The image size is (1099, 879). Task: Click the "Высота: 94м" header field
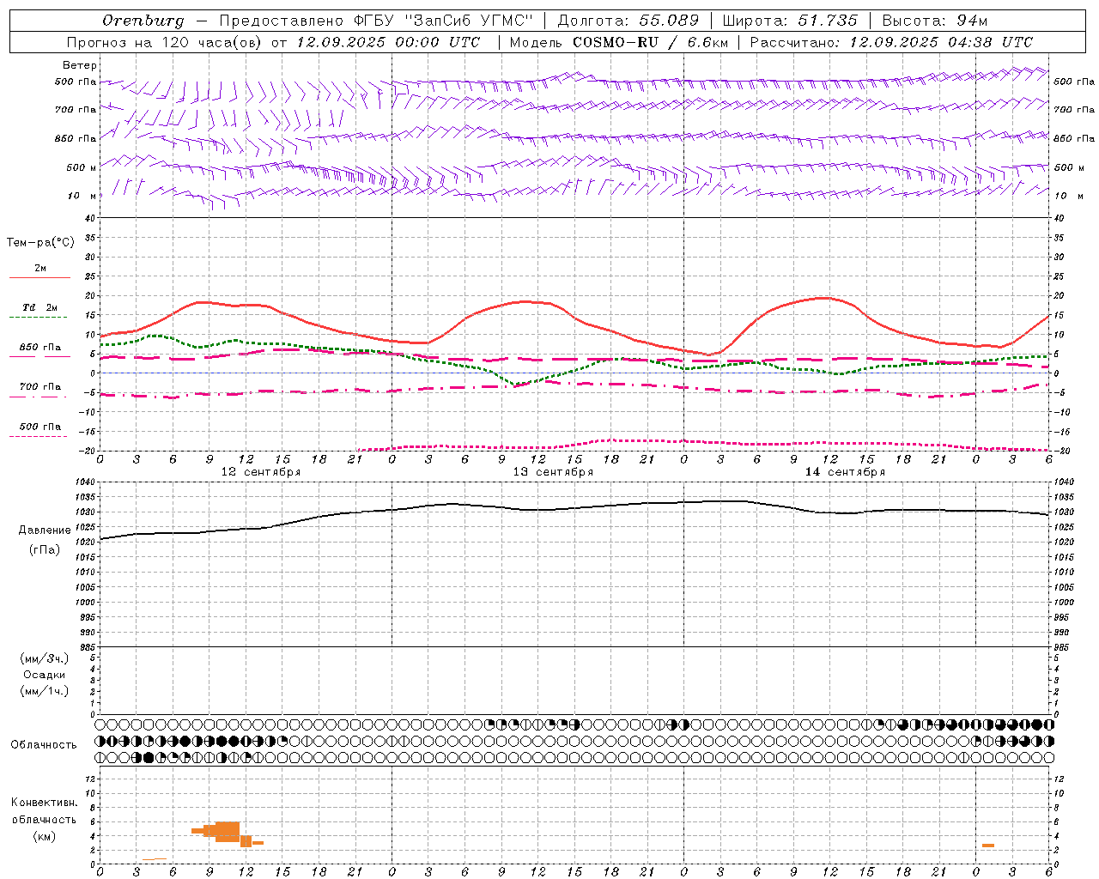coord(935,21)
